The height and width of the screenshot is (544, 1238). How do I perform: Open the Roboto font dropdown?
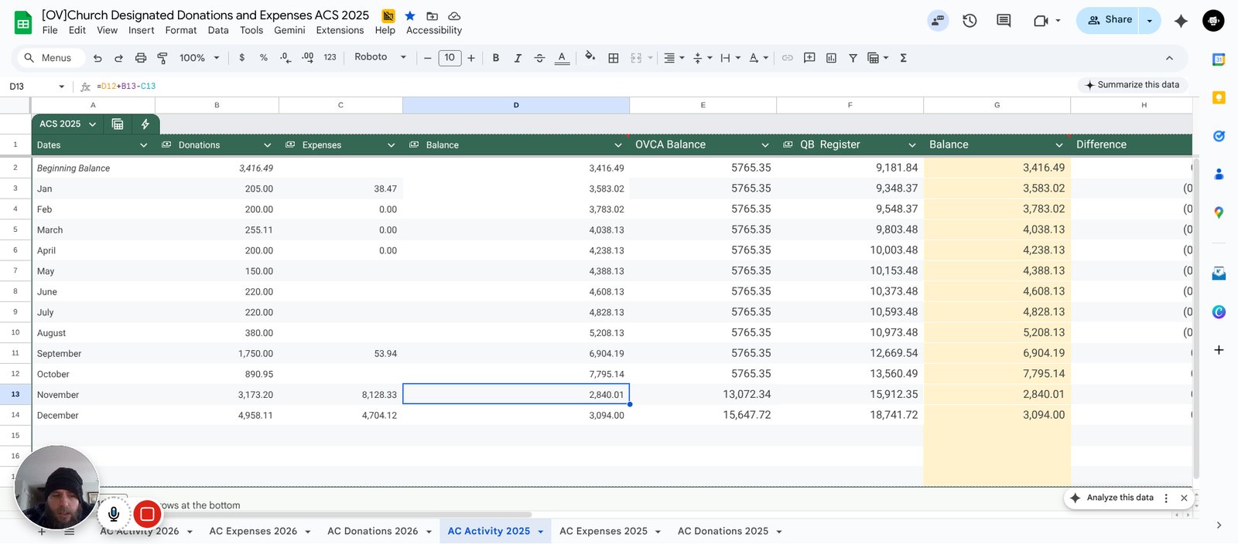coord(380,57)
